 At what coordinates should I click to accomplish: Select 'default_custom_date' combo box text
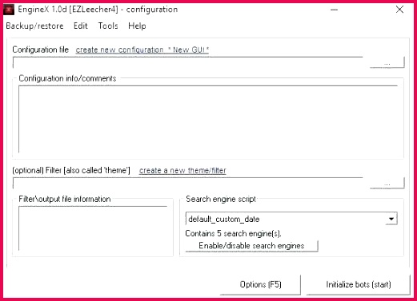pos(224,219)
